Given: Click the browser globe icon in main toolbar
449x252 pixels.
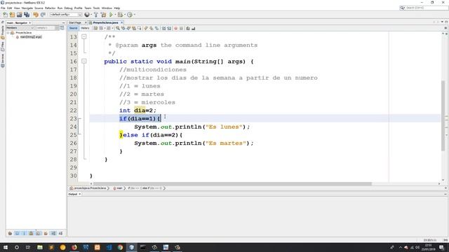Looking at the screenshot, I should (87, 15).
